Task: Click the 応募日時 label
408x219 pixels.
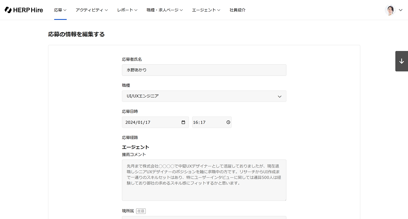Action: point(130,111)
